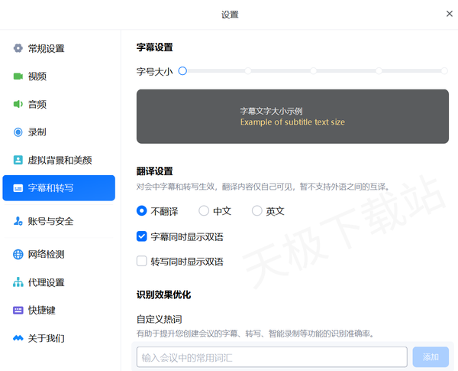
Task: Go to 代理设置 tab
Action: pyautogui.click(x=59, y=282)
